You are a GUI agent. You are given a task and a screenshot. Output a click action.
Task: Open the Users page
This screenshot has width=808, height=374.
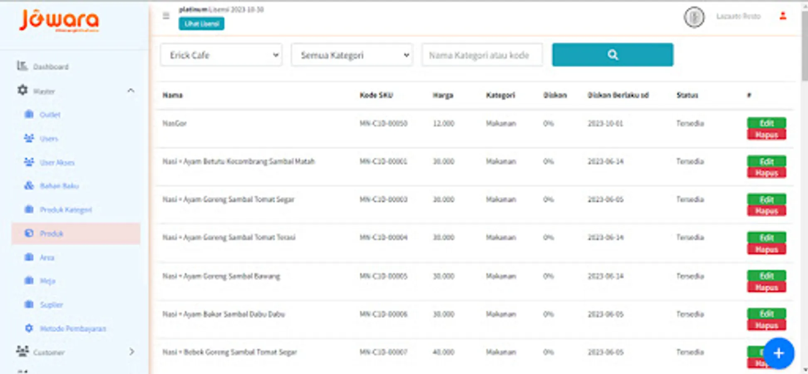click(x=49, y=138)
